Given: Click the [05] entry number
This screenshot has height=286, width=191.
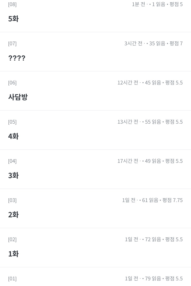Looking at the screenshot, I should pos(12,122).
